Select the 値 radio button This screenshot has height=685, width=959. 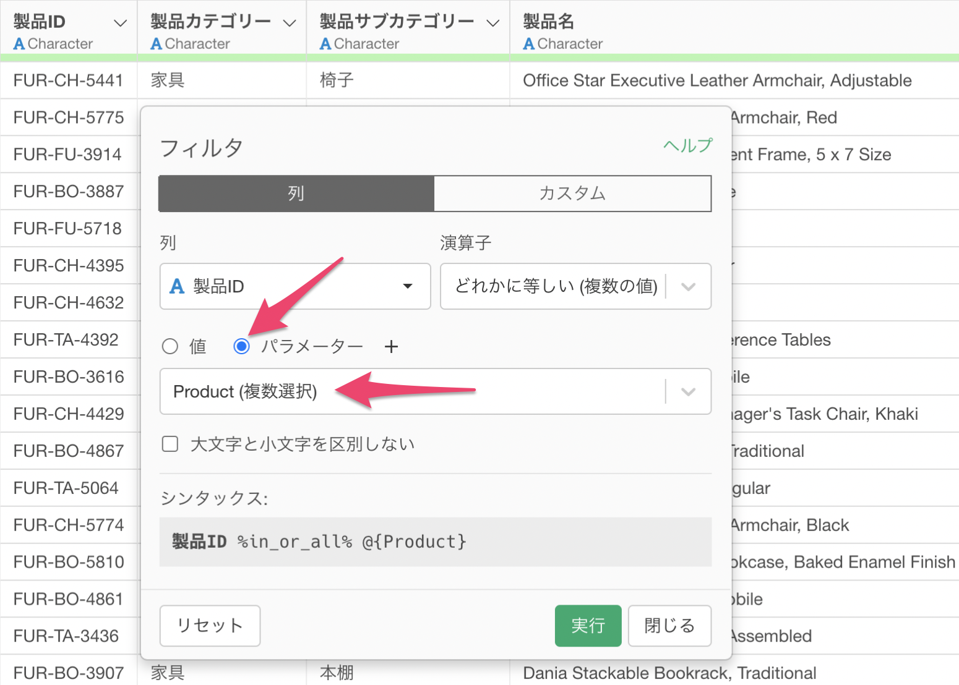coord(170,346)
